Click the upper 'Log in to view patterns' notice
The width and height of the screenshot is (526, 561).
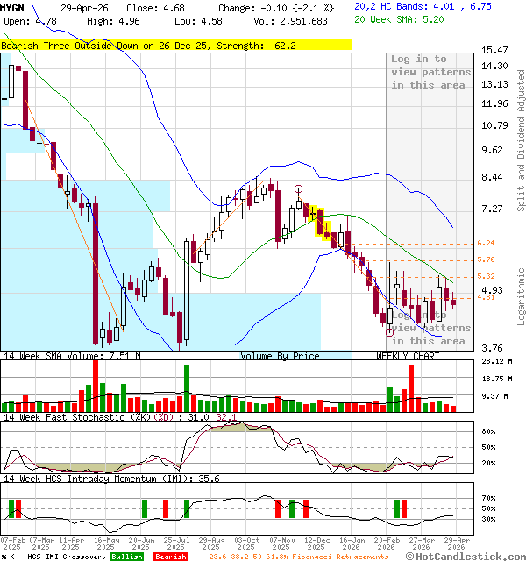point(430,72)
